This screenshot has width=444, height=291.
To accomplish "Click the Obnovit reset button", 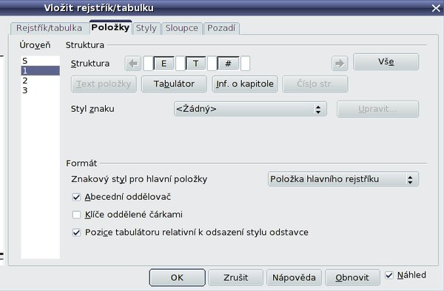I will click(x=352, y=278).
